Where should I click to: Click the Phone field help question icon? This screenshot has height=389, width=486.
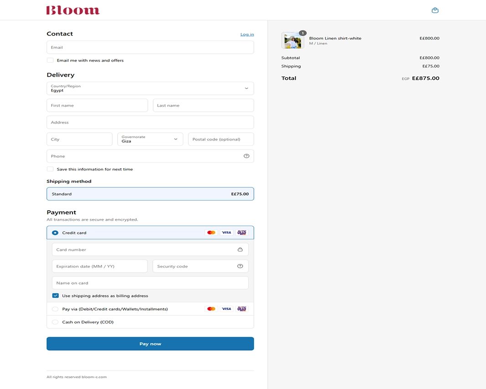tap(246, 156)
